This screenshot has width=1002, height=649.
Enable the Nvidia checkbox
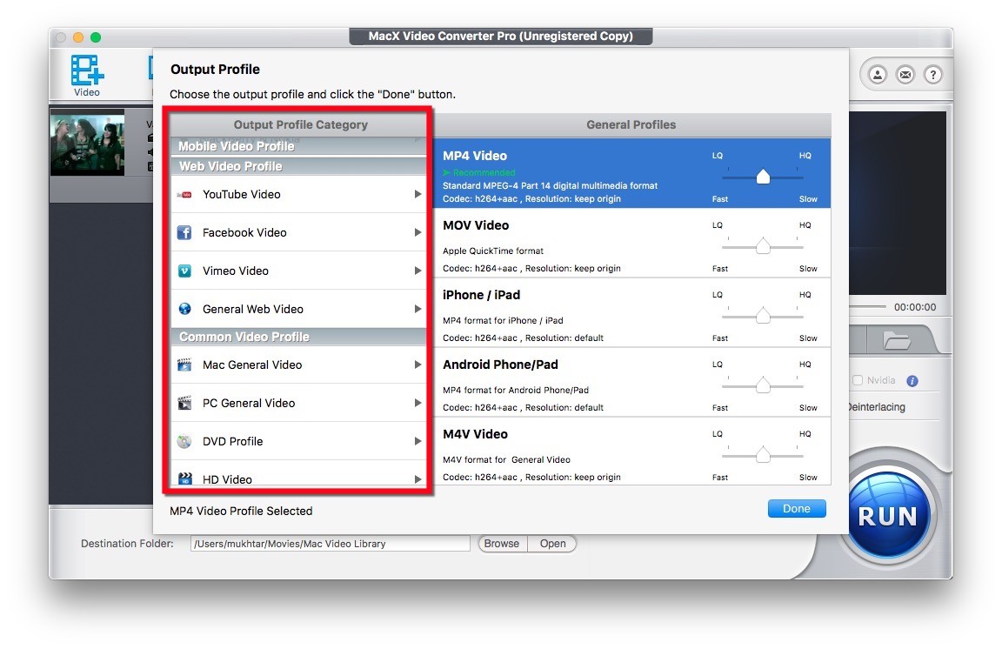[x=858, y=381]
